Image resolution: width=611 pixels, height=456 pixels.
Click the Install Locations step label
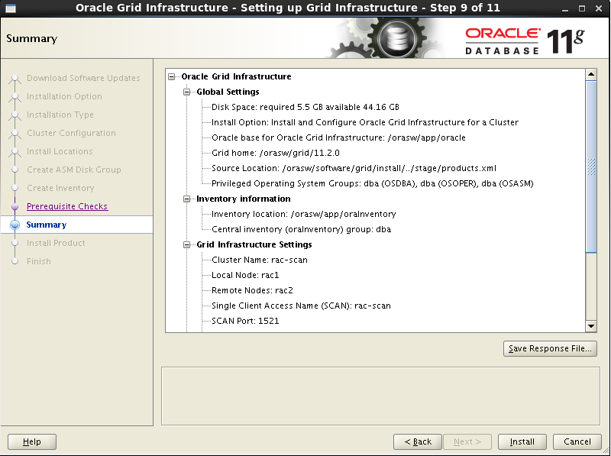coord(60,151)
